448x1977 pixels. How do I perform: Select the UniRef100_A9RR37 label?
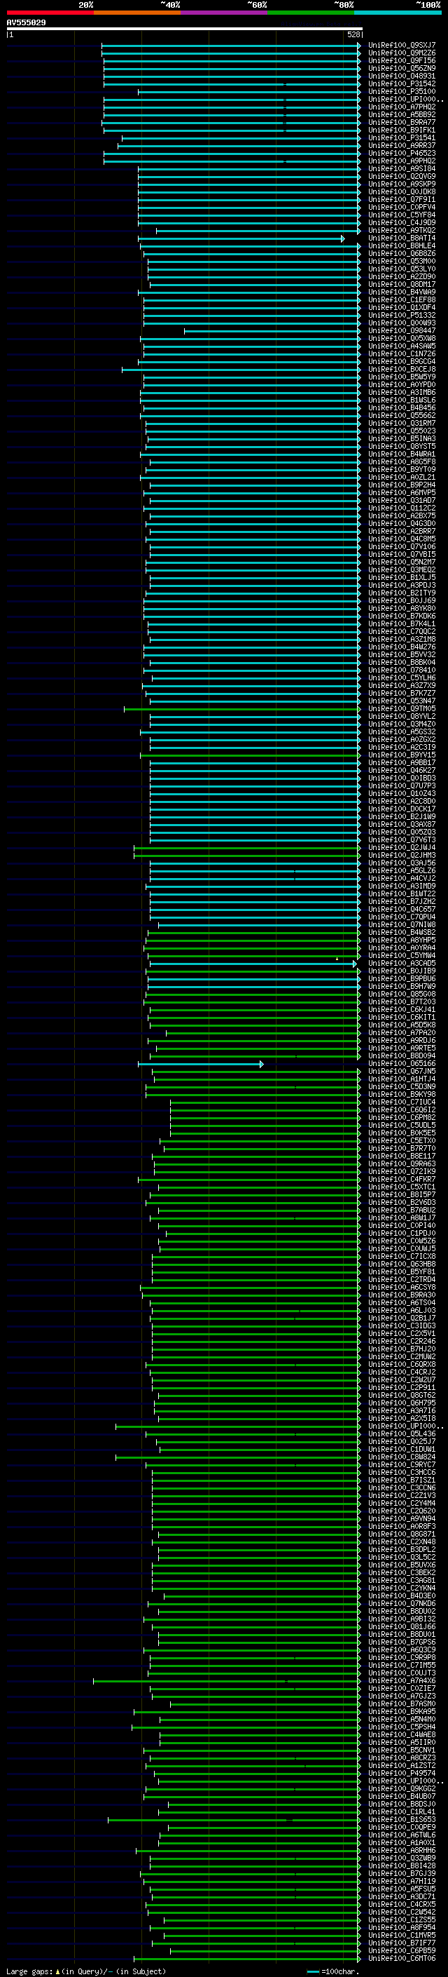402,146
